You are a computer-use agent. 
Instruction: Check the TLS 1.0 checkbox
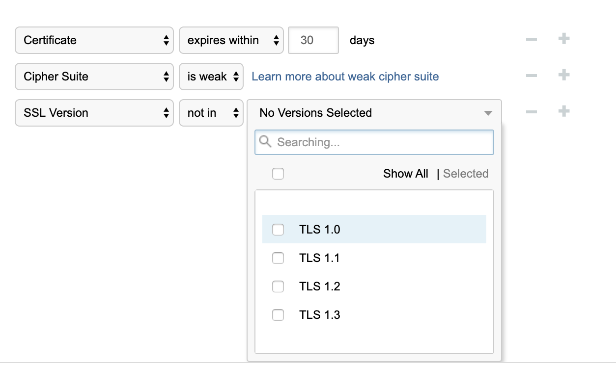[x=278, y=230]
